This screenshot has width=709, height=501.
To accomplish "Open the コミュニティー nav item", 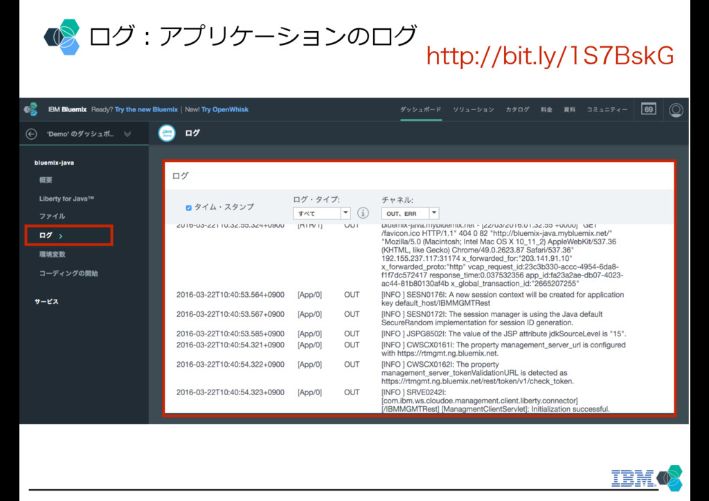I will click(607, 109).
